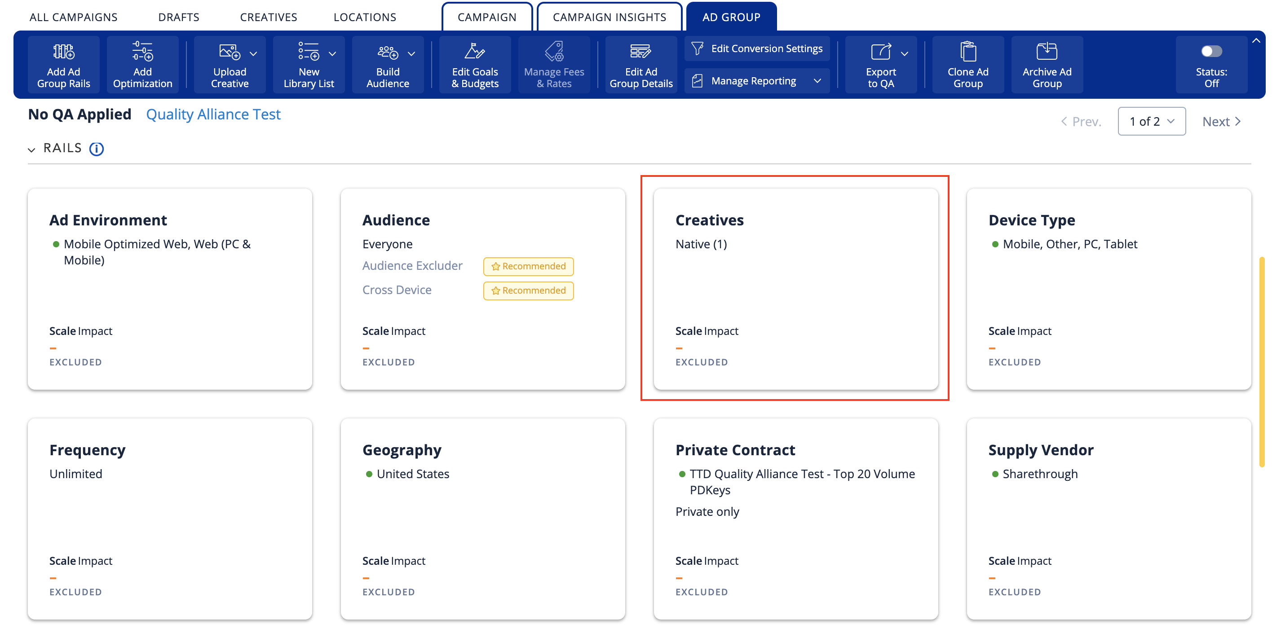Open the Creatives rail card

795,289
